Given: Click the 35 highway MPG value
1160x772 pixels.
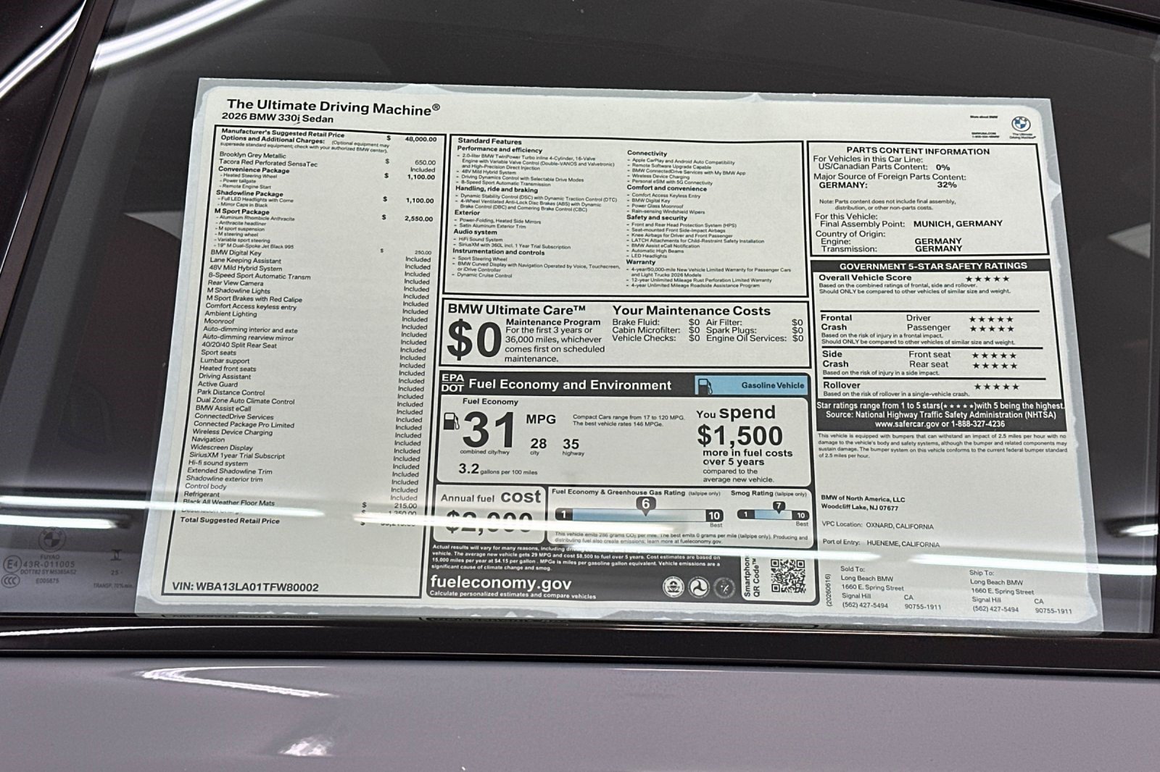Looking at the screenshot, I should tap(571, 445).
